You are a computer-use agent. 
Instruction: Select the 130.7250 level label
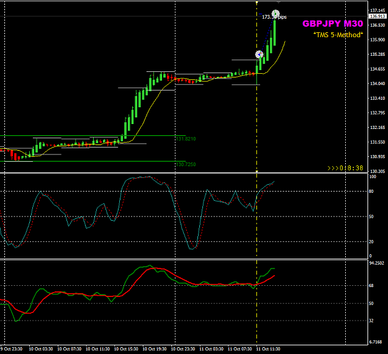[x=186, y=164]
